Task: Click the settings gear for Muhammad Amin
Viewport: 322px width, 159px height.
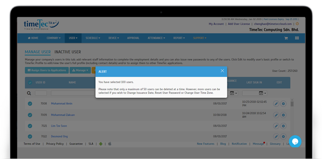Action: pyautogui.click(x=283, y=104)
